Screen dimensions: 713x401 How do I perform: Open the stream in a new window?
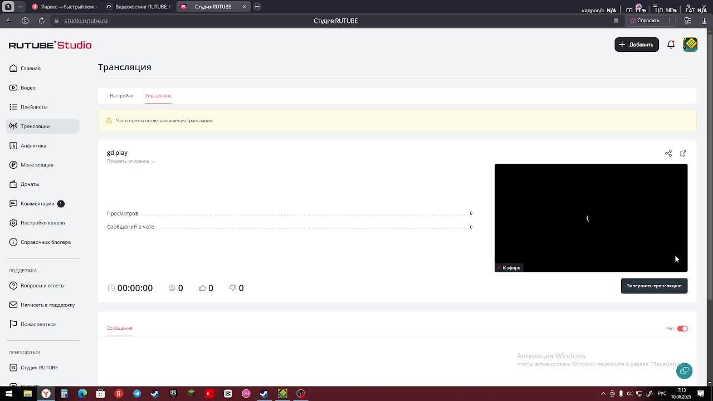point(683,153)
